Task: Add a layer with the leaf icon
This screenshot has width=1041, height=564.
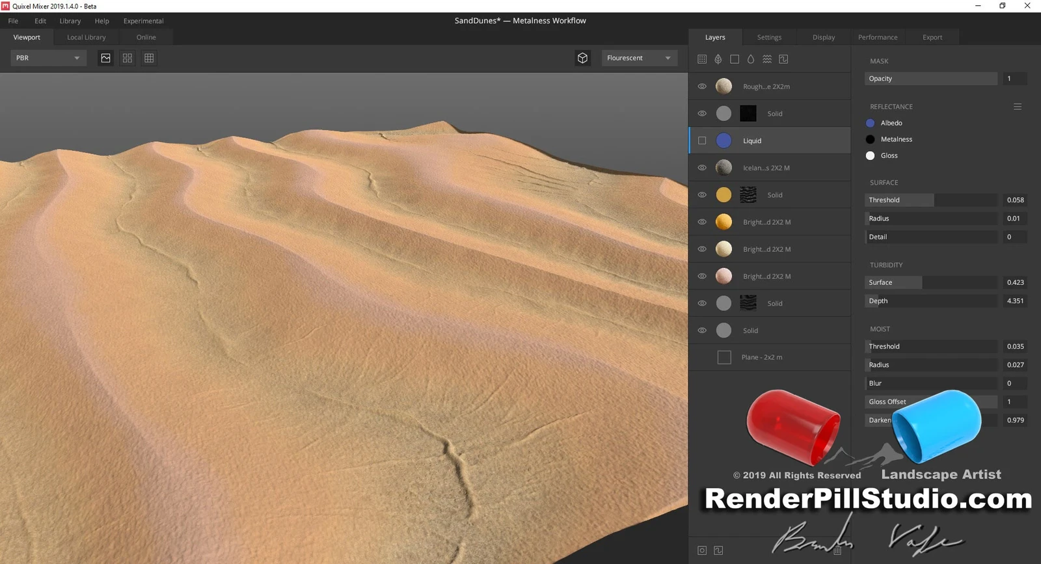Action: (x=718, y=59)
